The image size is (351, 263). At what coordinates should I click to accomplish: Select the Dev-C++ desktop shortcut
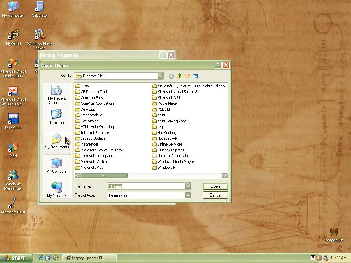click(x=13, y=122)
